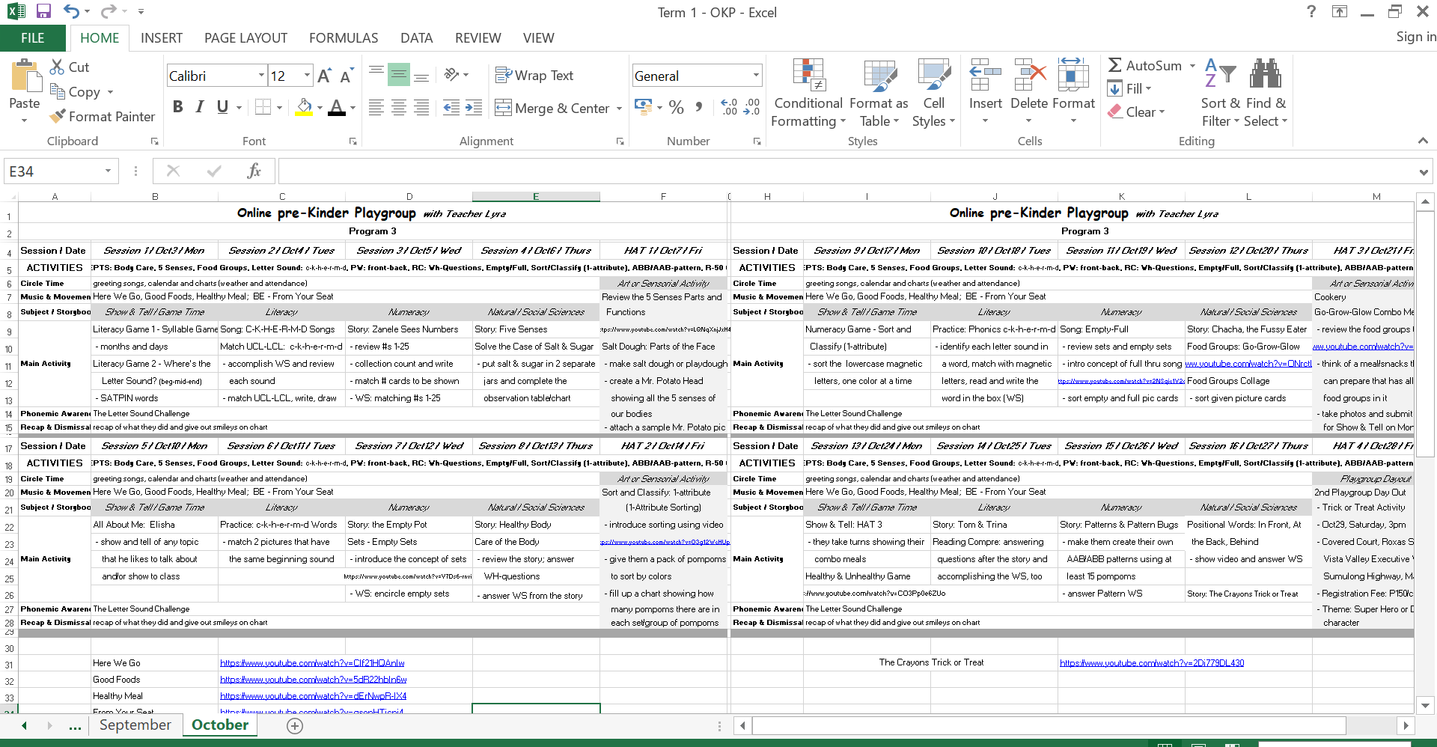Image resolution: width=1437 pixels, height=747 pixels.
Task: Open the font name Calibri dropdown
Action: point(261,76)
